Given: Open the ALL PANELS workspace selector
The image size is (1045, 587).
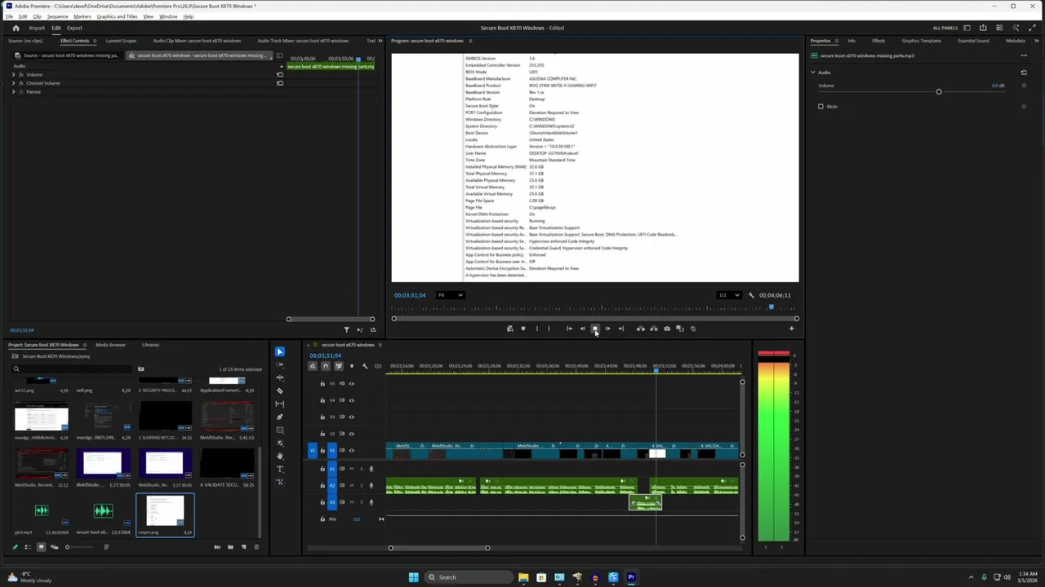Looking at the screenshot, I should coord(945,28).
